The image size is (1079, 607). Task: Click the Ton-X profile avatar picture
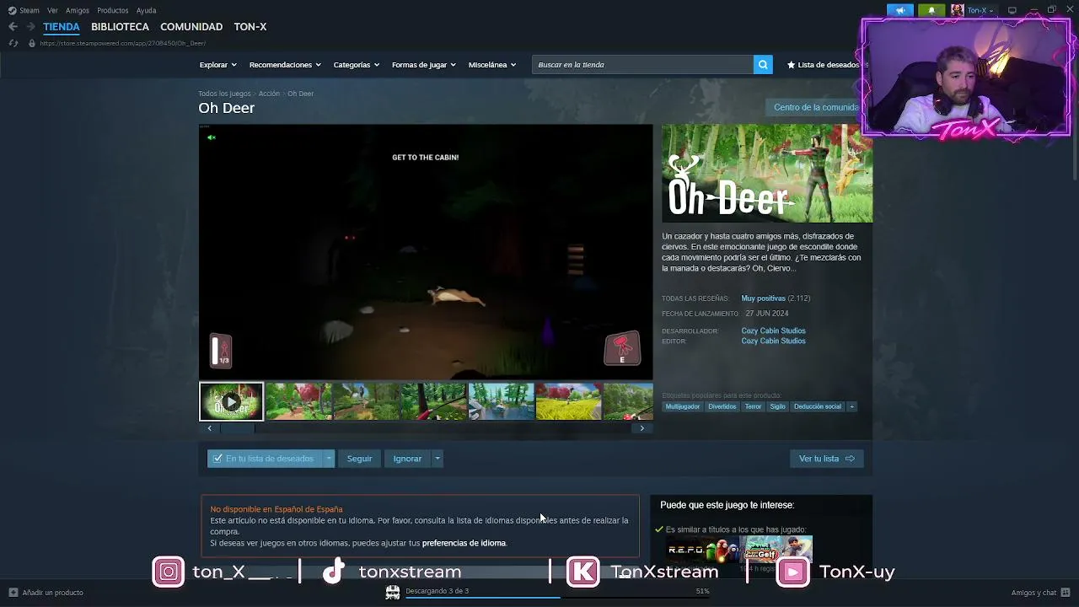coord(958,10)
